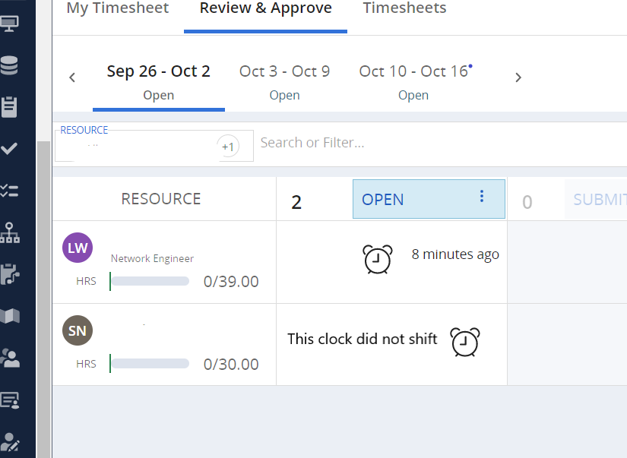Click the +1 resource filter badge

coord(228,147)
